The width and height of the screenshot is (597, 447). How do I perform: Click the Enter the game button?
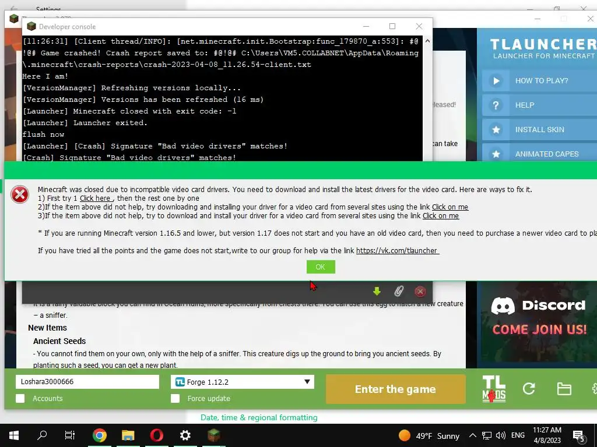[x=395, y=389]
